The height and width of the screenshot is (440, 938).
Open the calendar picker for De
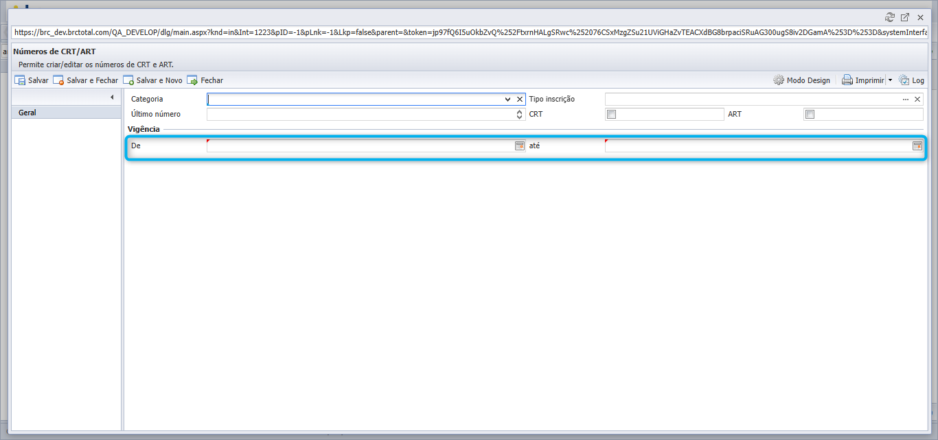(x=520, y=146)
